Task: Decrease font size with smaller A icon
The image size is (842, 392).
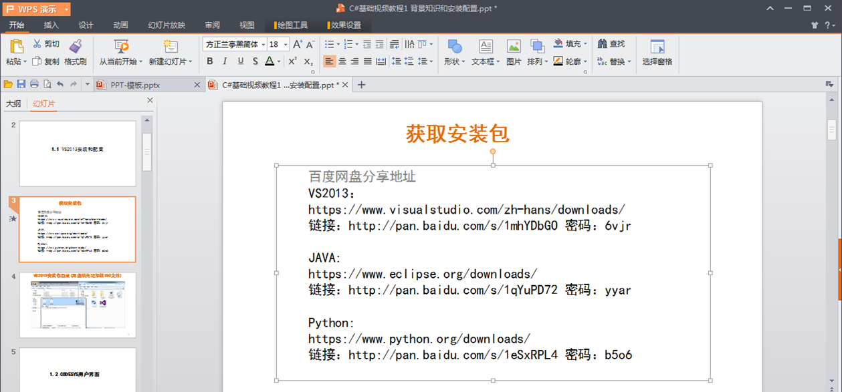Action: tap(310, 44)
